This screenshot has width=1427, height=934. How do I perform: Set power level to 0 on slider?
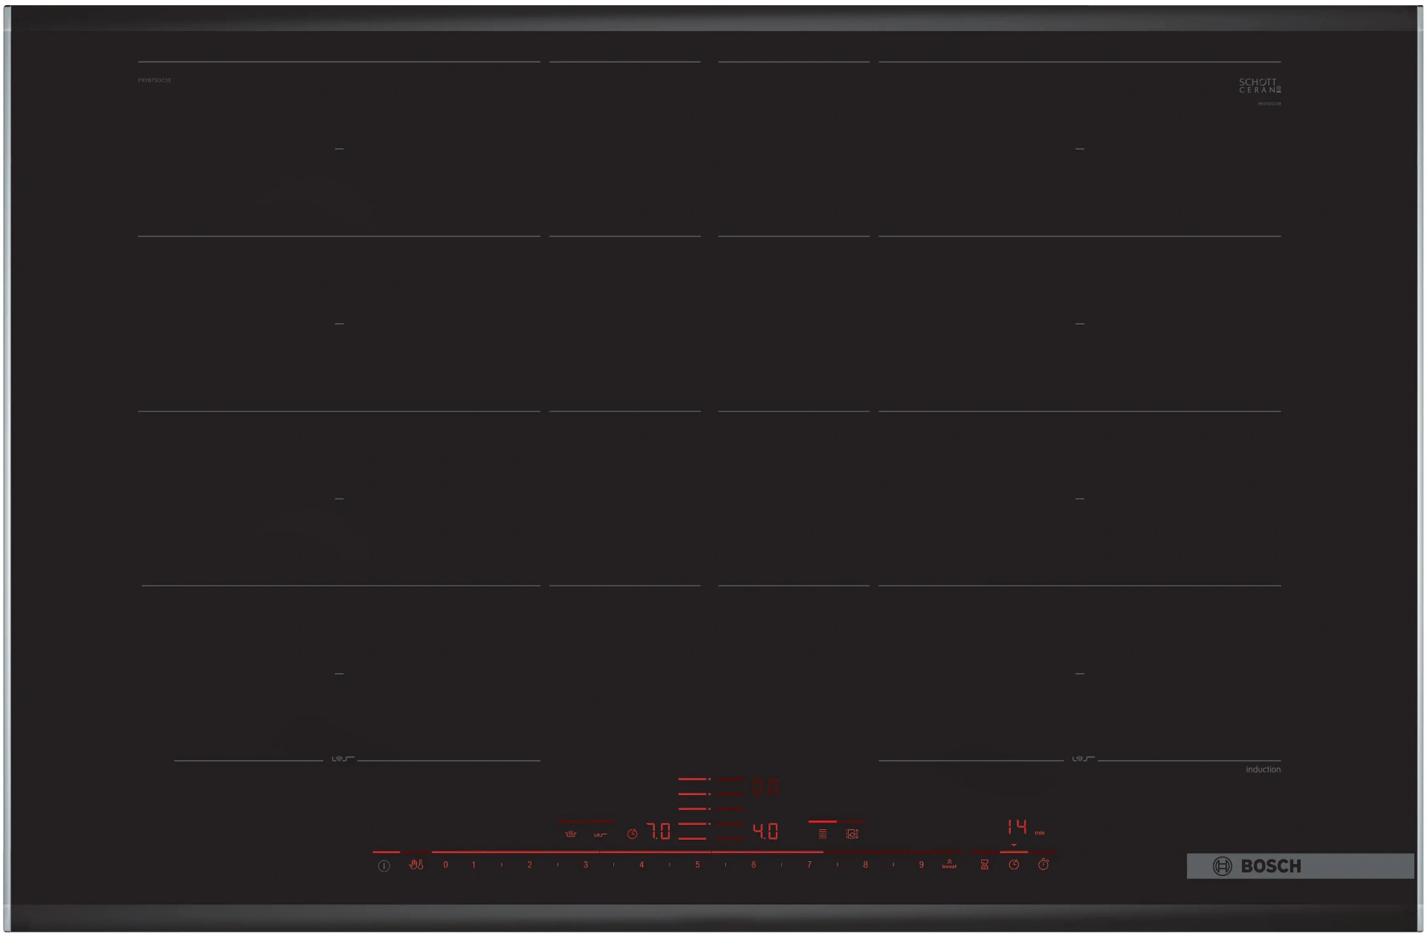(x=445, y=865)
